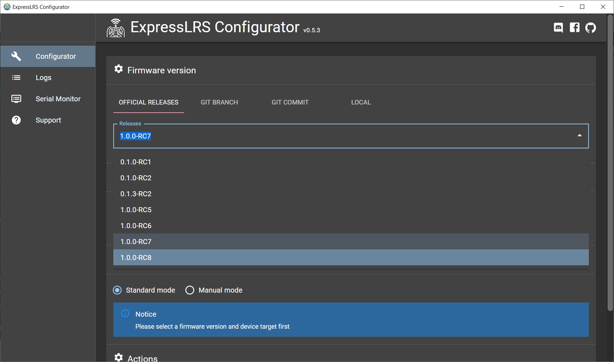Viewport: 614px width, 362px height.
Task: Open the Discord link icon
Action: click(x=558, y=28)
